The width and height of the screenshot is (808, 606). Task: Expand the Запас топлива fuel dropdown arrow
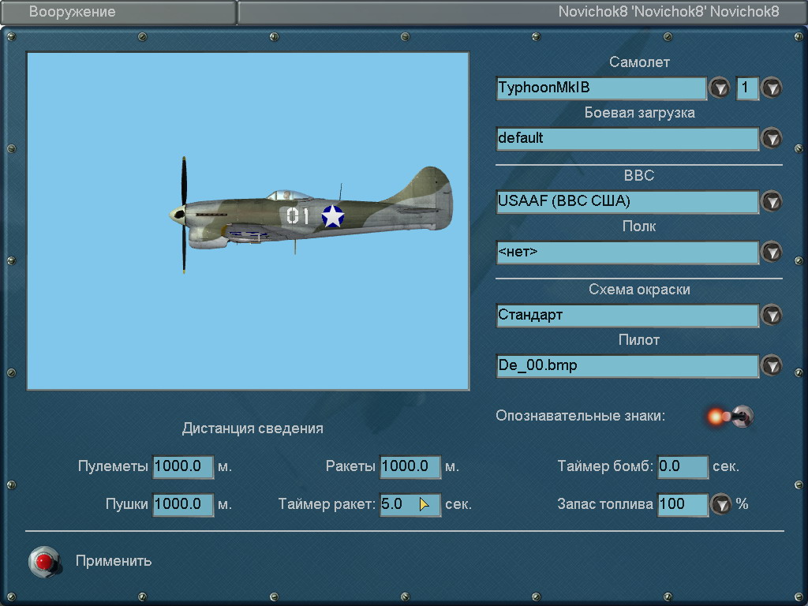click(x=720, y=504)
